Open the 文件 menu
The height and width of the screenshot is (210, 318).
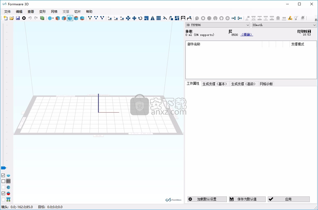[7, 12]
